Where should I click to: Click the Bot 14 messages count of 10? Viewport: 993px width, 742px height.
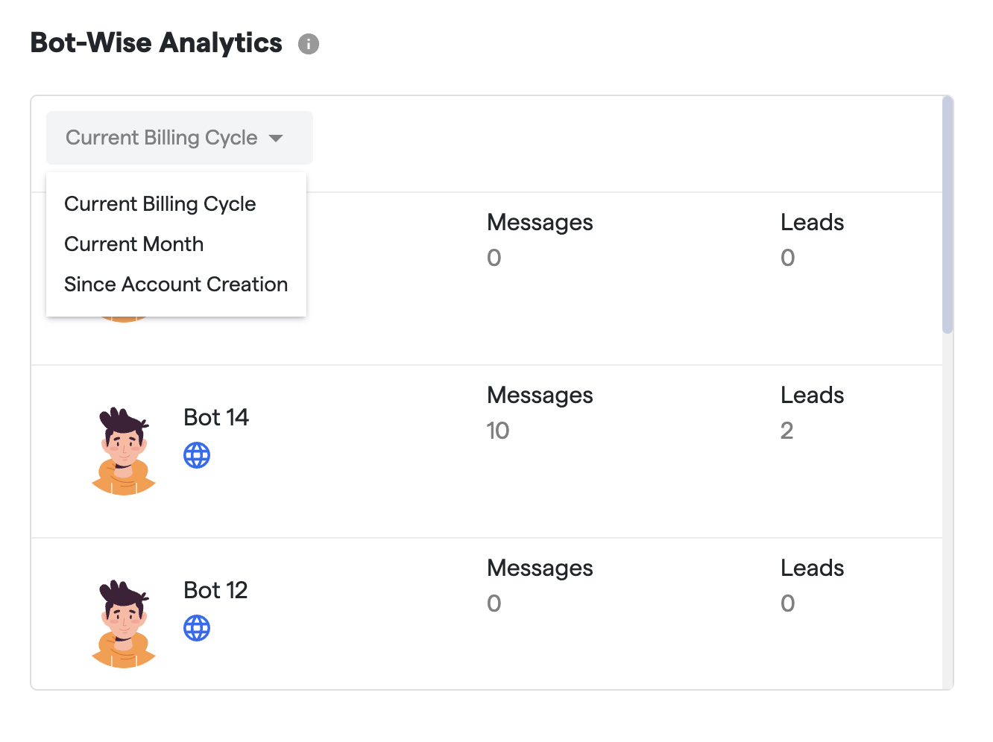[498, 431]
